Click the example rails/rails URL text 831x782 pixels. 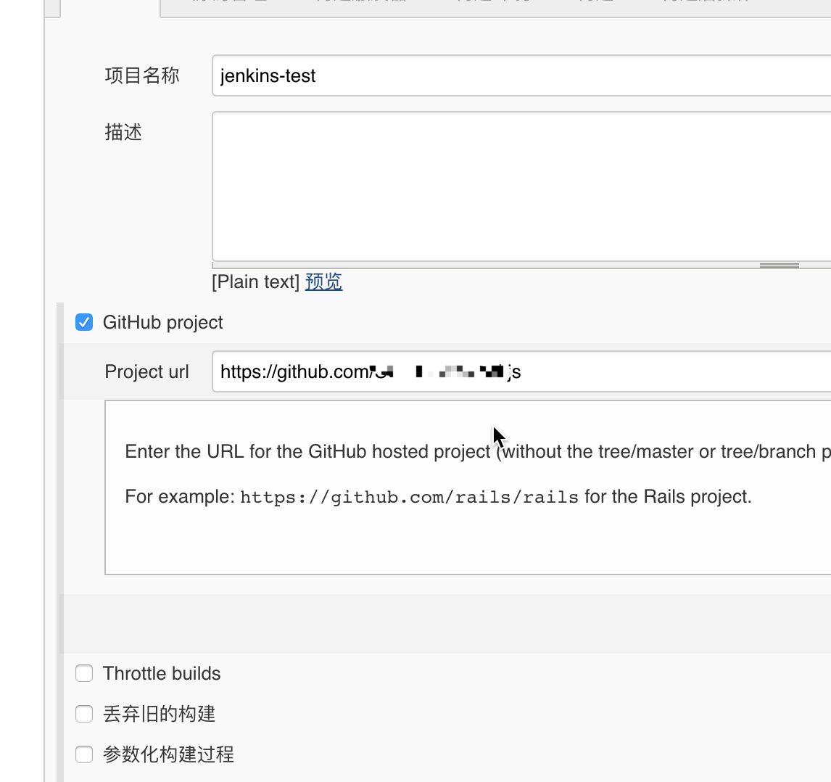click(409, 497)
